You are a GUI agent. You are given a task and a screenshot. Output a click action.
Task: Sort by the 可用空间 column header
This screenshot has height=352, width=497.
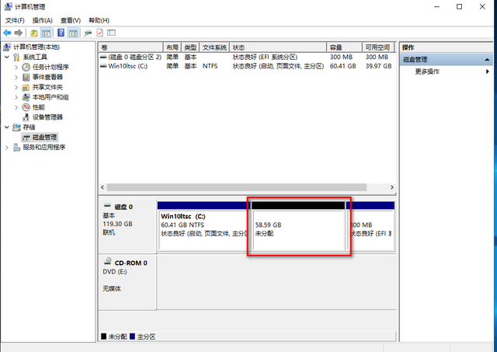click(378, 47)
